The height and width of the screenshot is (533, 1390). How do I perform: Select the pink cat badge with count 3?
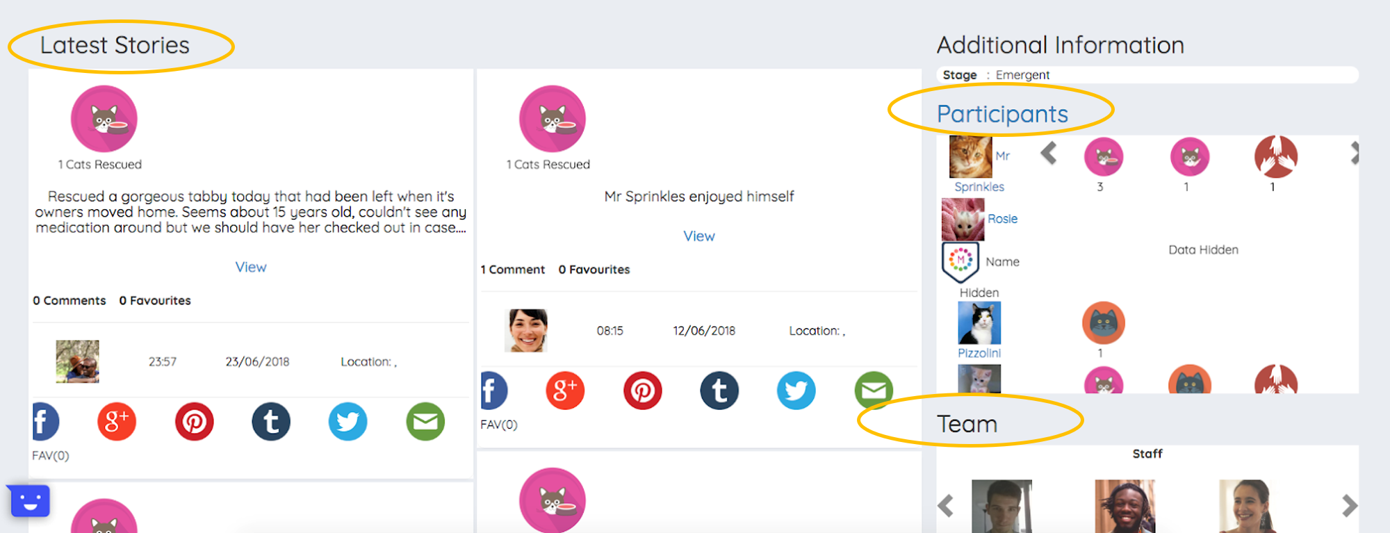click(x=1104, y=156)
